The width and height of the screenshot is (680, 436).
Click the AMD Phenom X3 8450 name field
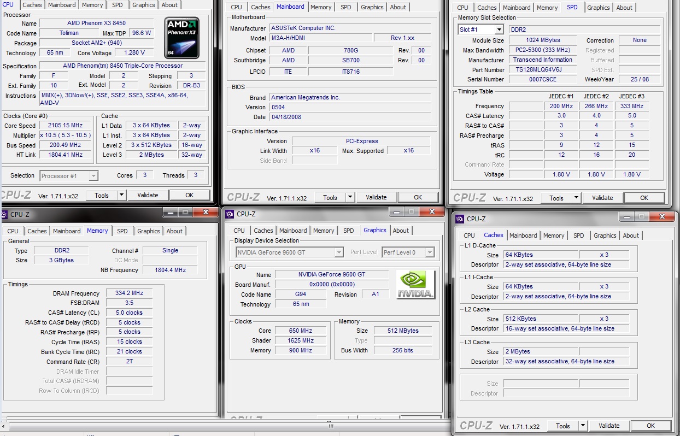tap(96, 23)
